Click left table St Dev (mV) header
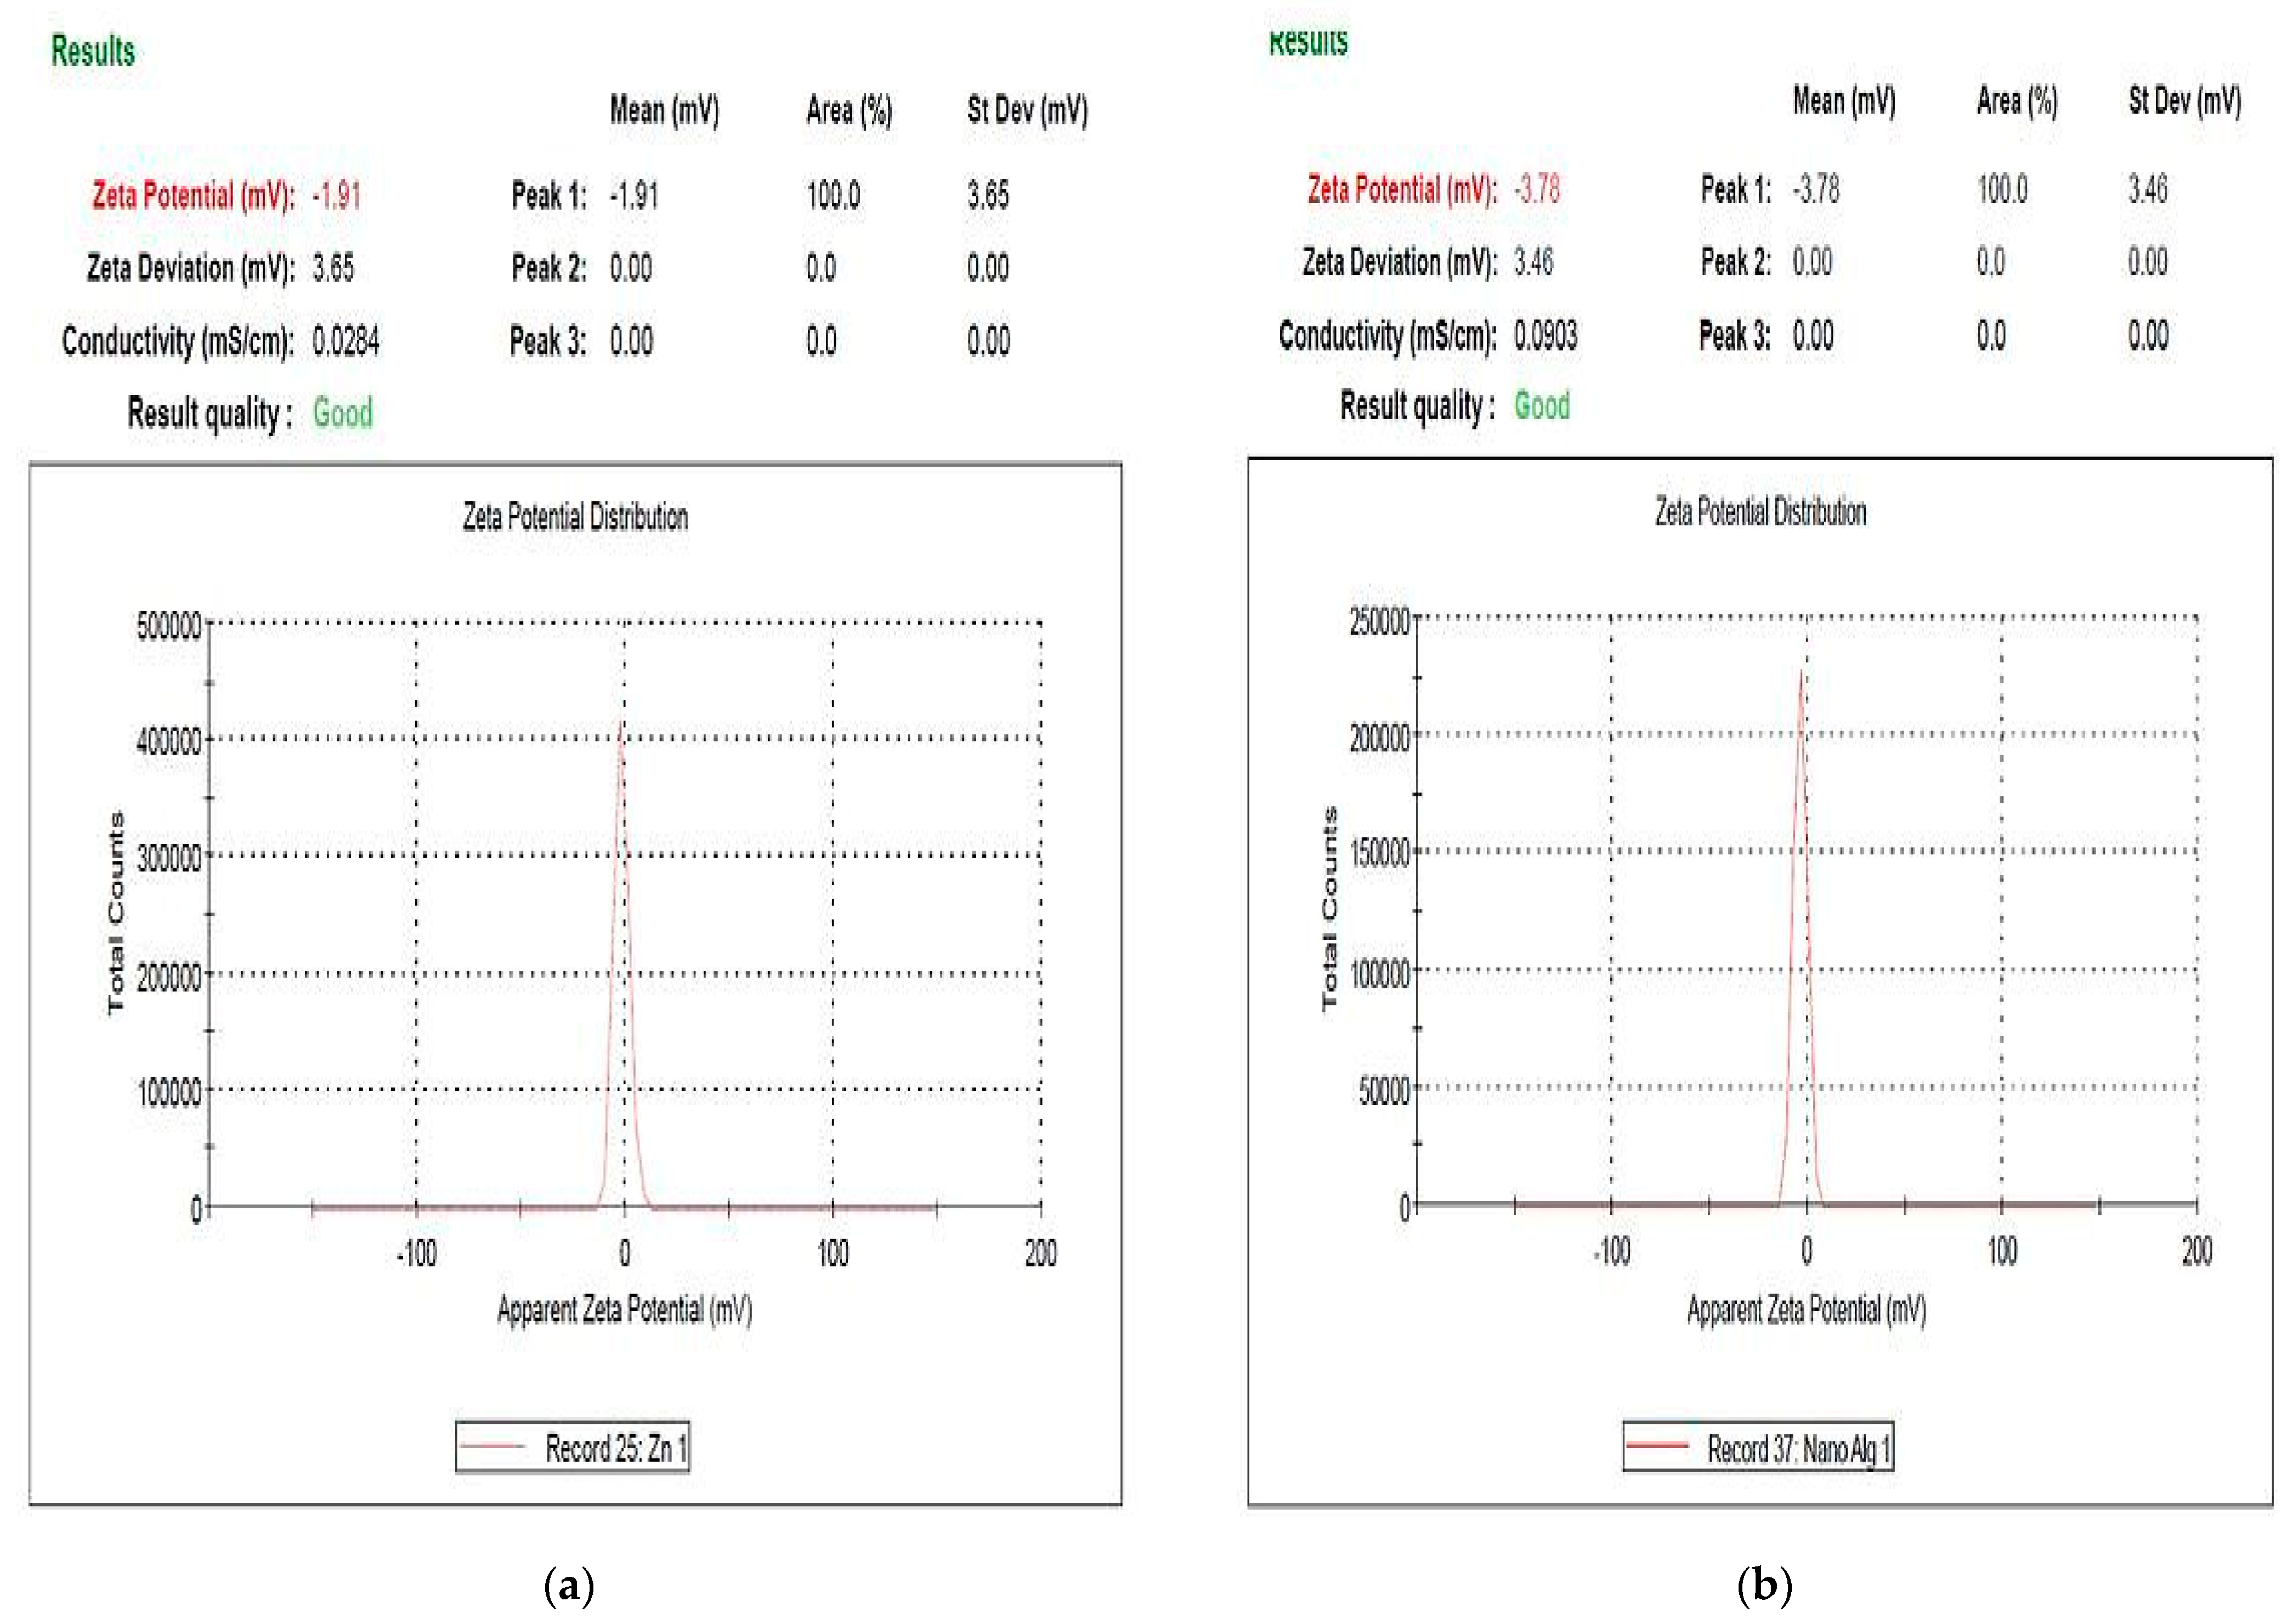Image resolution: width=2287 pixels, height=1624 pixels. click(1027, 110)
